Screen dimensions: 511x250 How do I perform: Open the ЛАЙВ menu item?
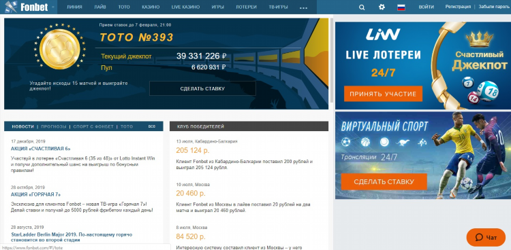point(100,7)
